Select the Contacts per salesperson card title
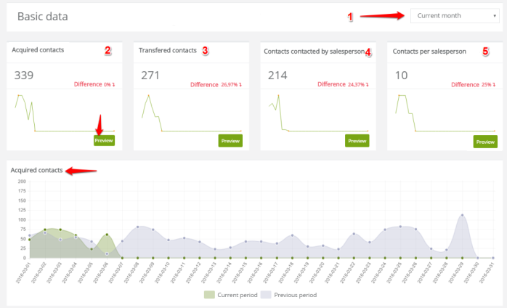The height and width of the screenshot is (308, 507). click(429, 52)
